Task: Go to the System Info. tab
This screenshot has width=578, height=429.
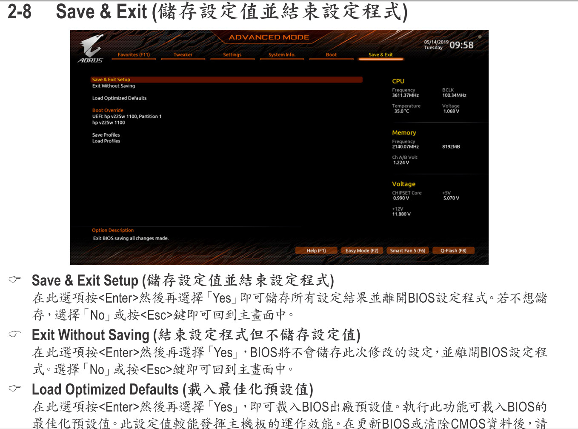Action: (x=282, y=55)
